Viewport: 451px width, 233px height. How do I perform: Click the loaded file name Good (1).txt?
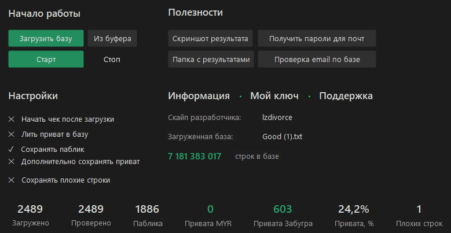pos(282,137)
